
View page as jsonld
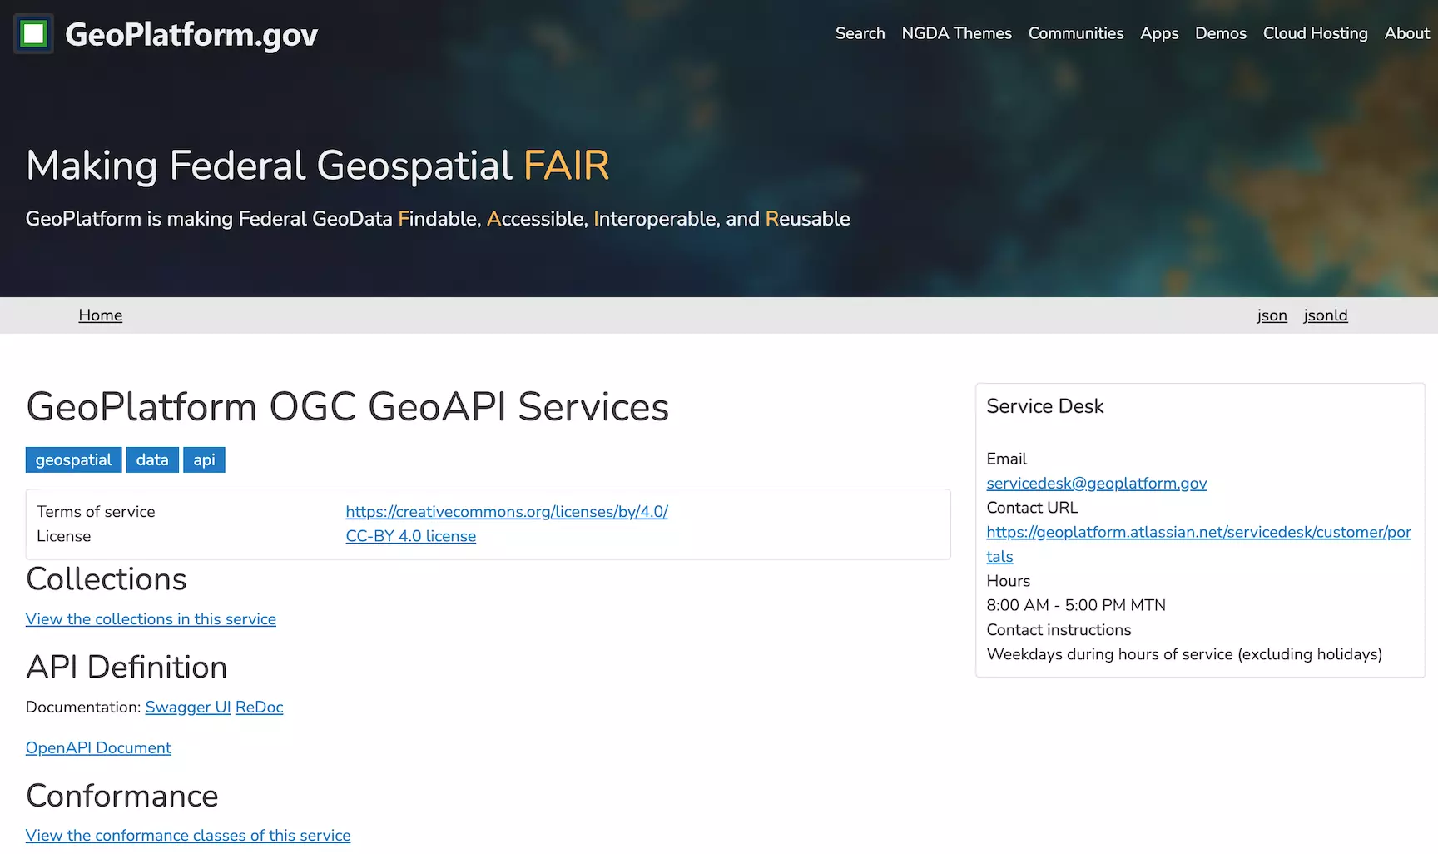1326,315
